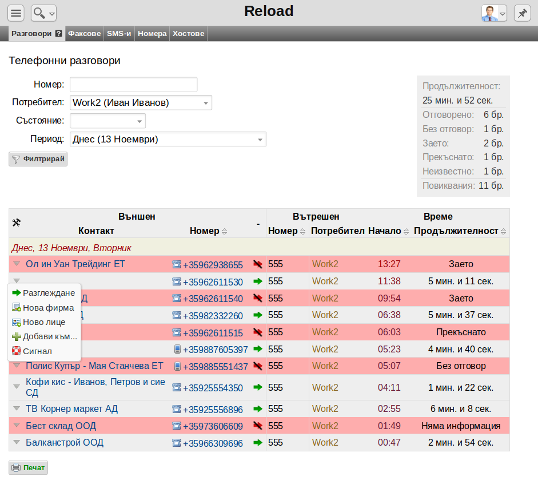
Task: Expand row menu for Полис Купър
Action: tap(17, 366)
